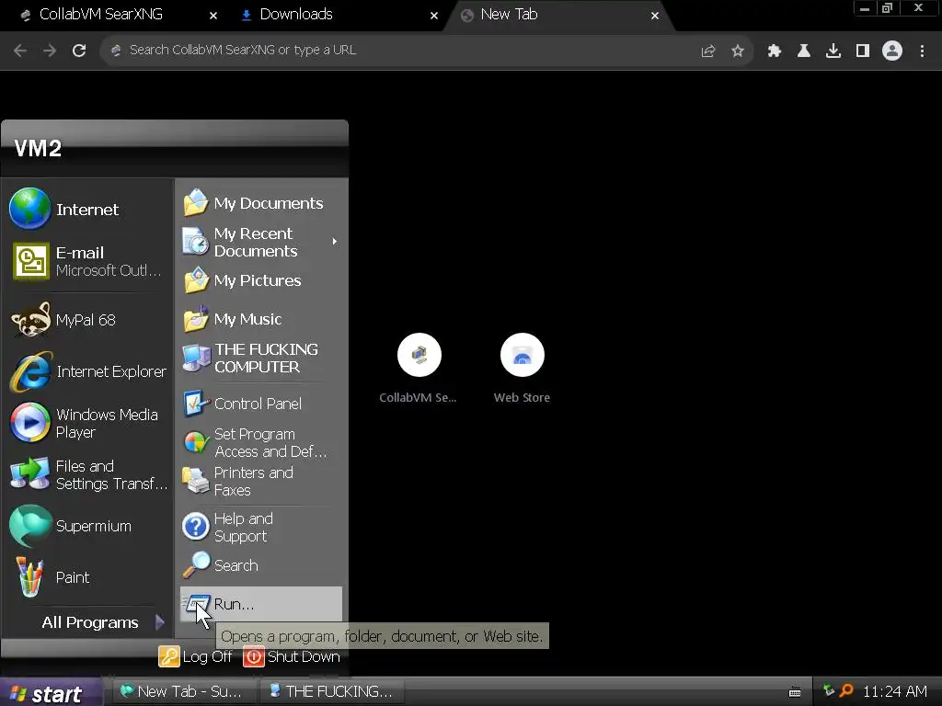Switch to Downloads tab
942x706 pixels.
tap(296, 15)
